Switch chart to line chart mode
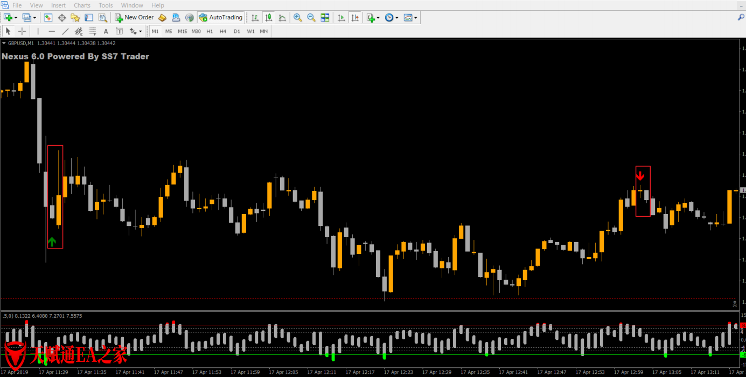The image size is (746, 377). click(x=282, y=18)
